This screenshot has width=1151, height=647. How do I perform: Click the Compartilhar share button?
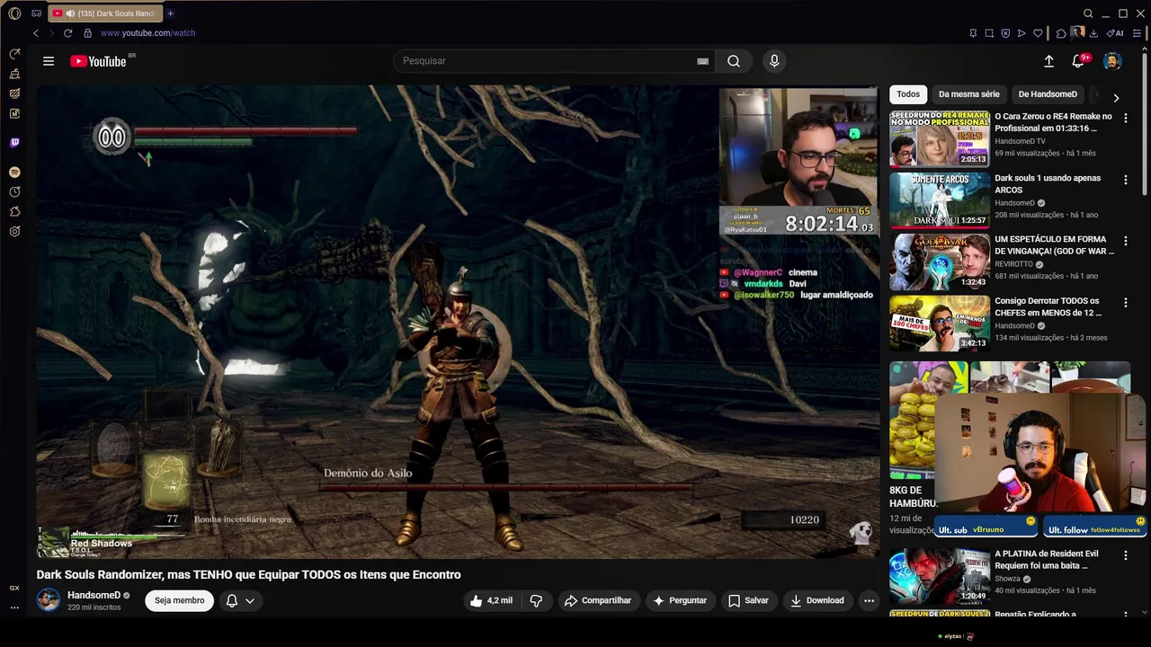(598, 600)
